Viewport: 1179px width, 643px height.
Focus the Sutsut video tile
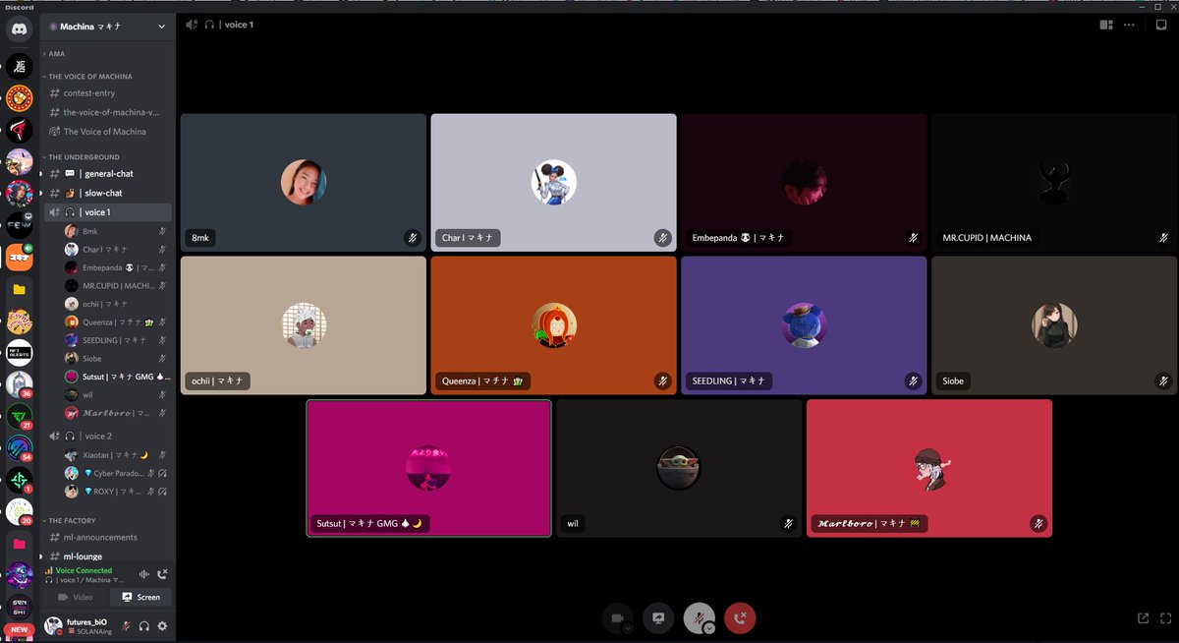[428, 468]
